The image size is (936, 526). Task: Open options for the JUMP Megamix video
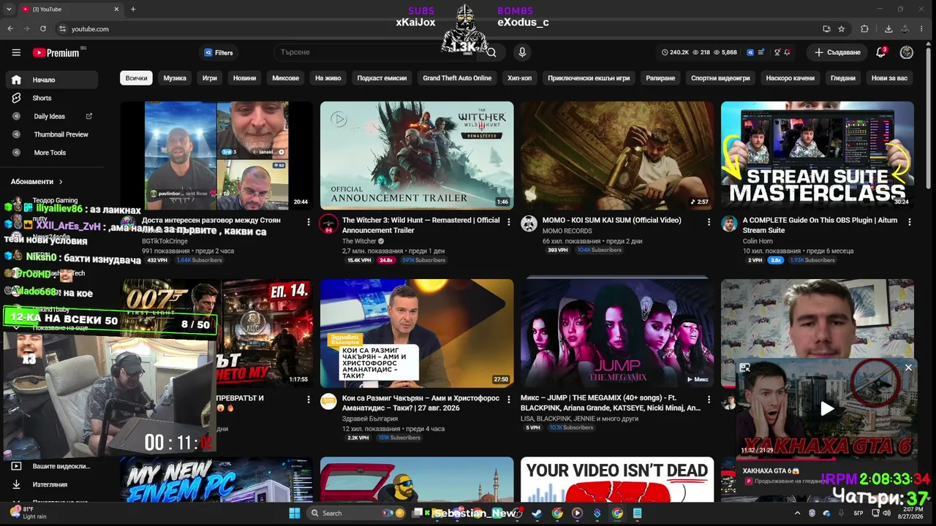pyautogui.click(x=709, y=400)
